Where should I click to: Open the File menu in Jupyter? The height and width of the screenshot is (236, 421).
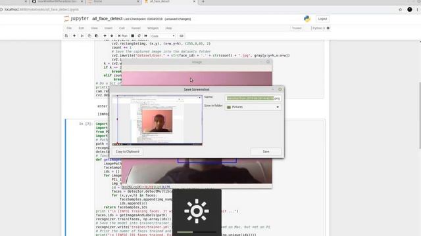[69, 28]
